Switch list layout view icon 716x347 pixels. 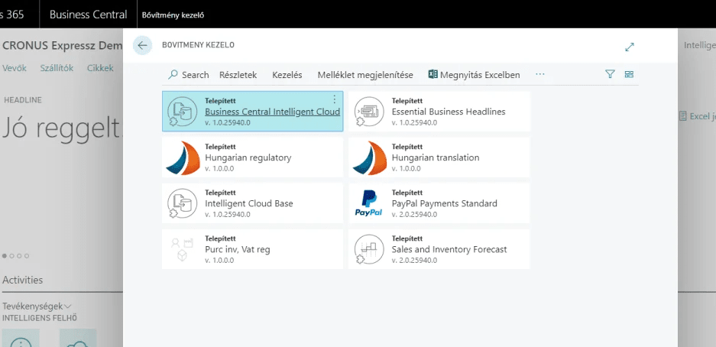[x=629, y=74]
